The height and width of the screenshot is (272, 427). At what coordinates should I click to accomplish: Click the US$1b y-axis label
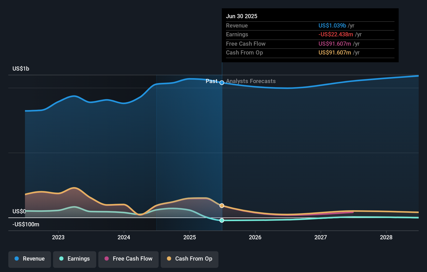(21, 69)
